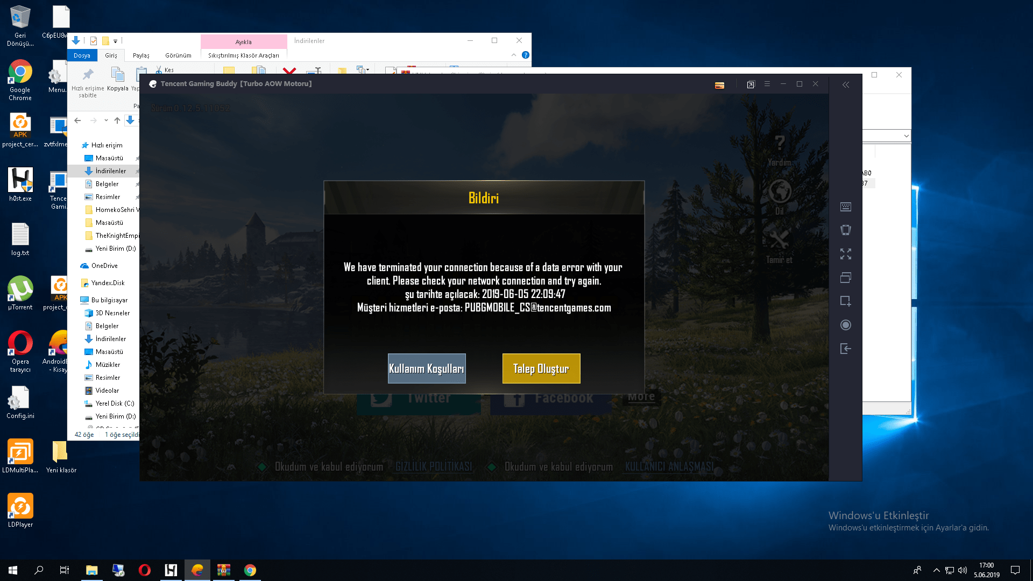1033x581 pixels.
Task: Take a screenshot with the Tencent sidebar capture icon
Action: (846, 301)
